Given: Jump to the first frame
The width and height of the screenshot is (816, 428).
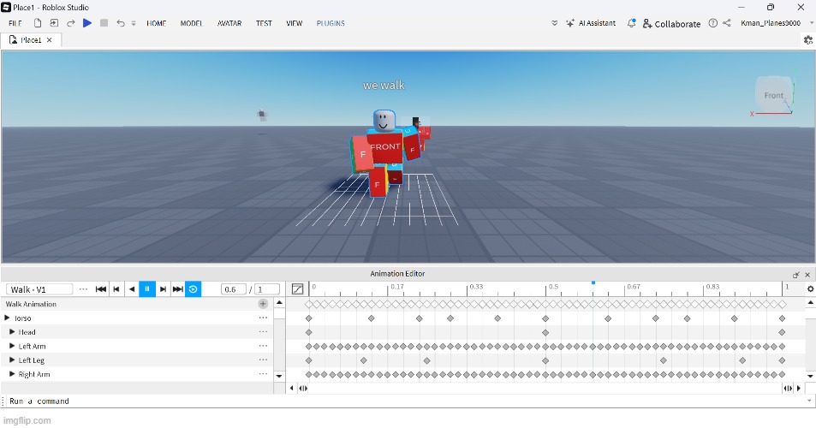Looking at the screenshot, I should pos(101,289).
